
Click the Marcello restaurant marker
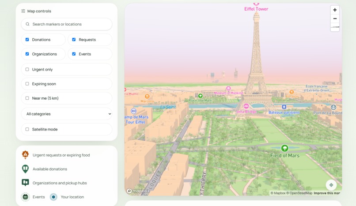[147, 97]
